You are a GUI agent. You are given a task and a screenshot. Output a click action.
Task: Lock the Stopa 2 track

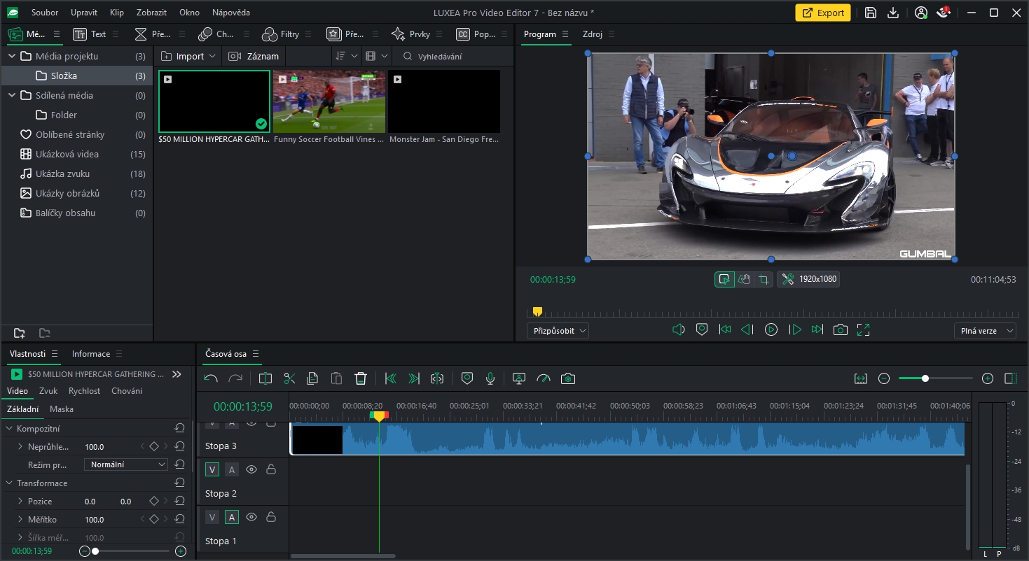pos(271,469)
